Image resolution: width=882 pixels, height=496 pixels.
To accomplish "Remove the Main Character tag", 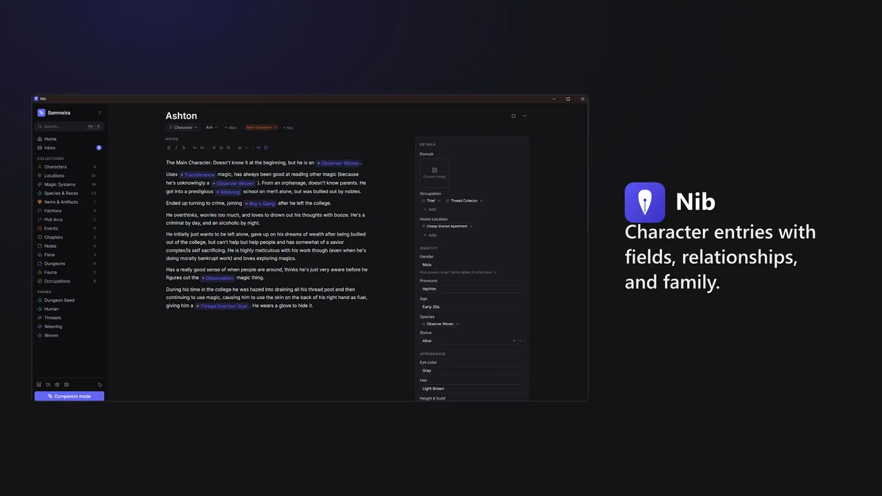I will click(275, 127).
